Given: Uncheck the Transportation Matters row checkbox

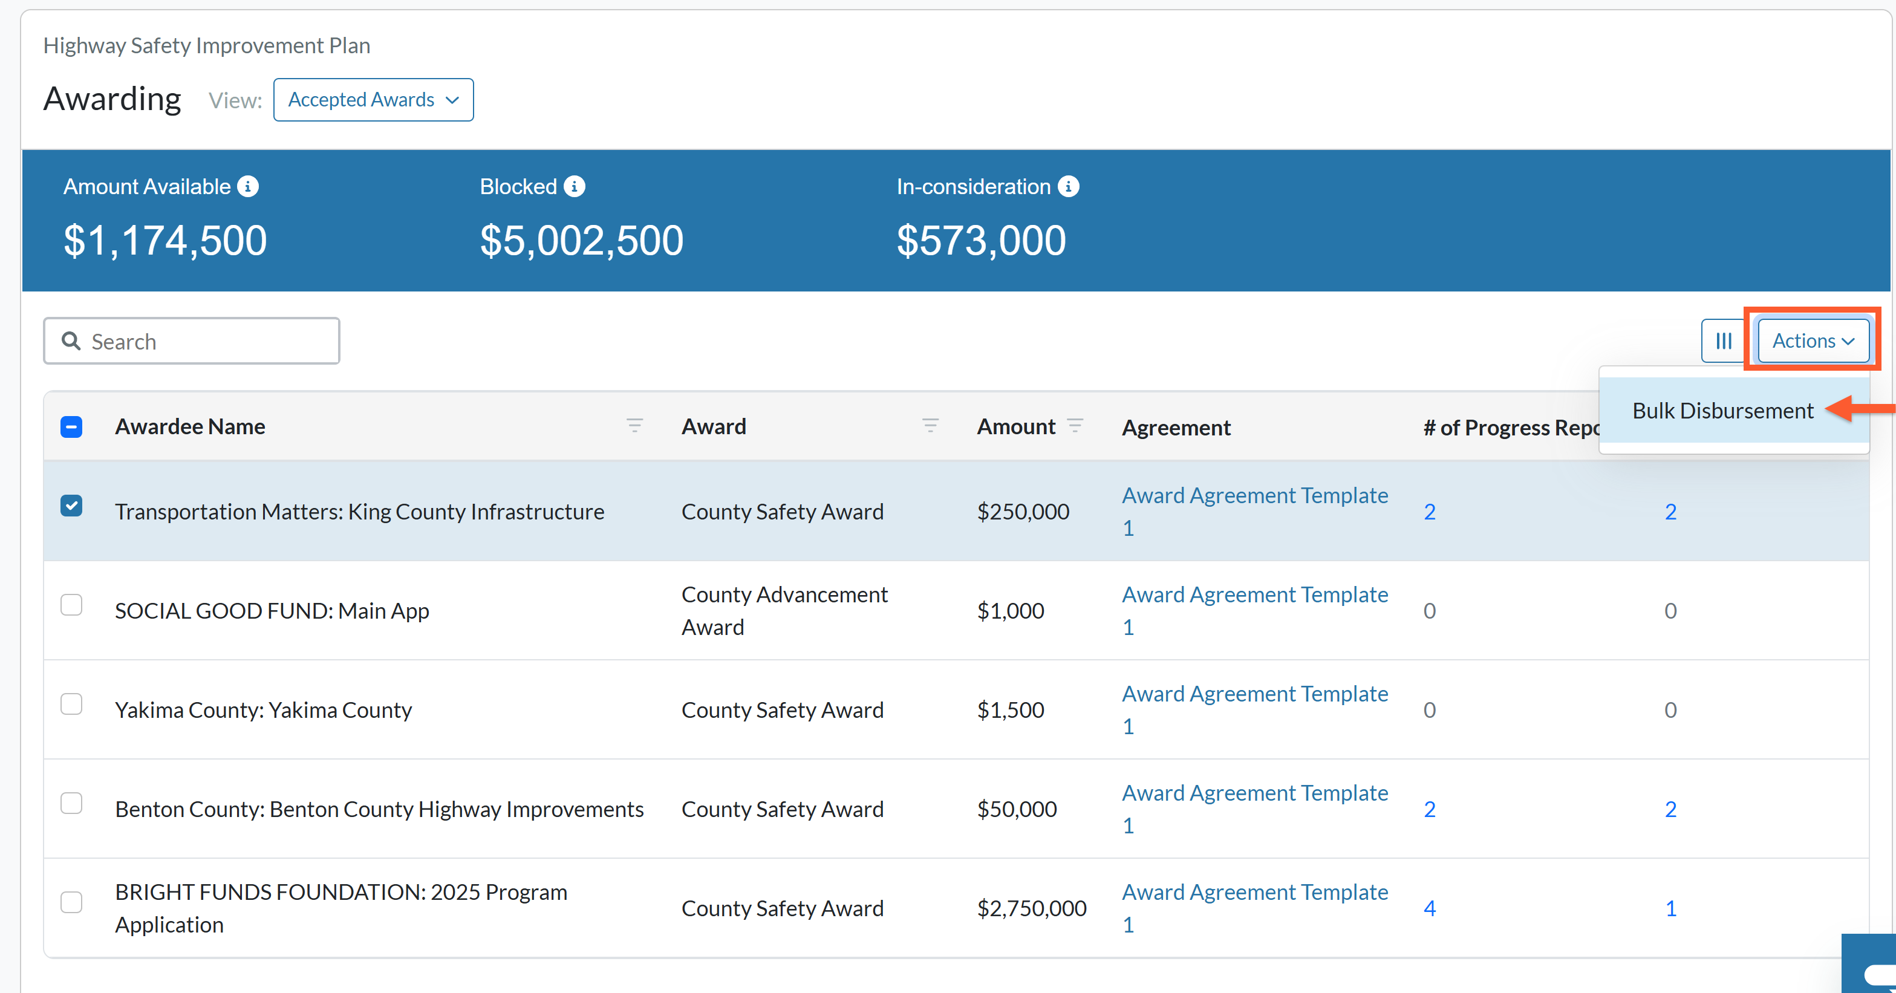Looking at the screenshot, I should click(x=71, y=506).
